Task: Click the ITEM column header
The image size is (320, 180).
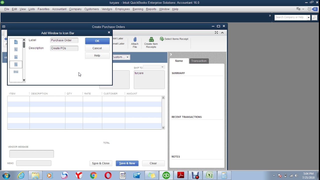Action: [12, 94]
